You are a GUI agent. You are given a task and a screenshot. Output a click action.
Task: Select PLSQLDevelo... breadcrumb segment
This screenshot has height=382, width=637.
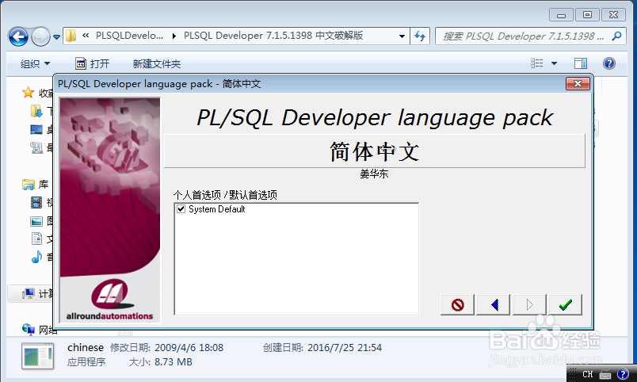pyautogui.click(x=129, y=36)
